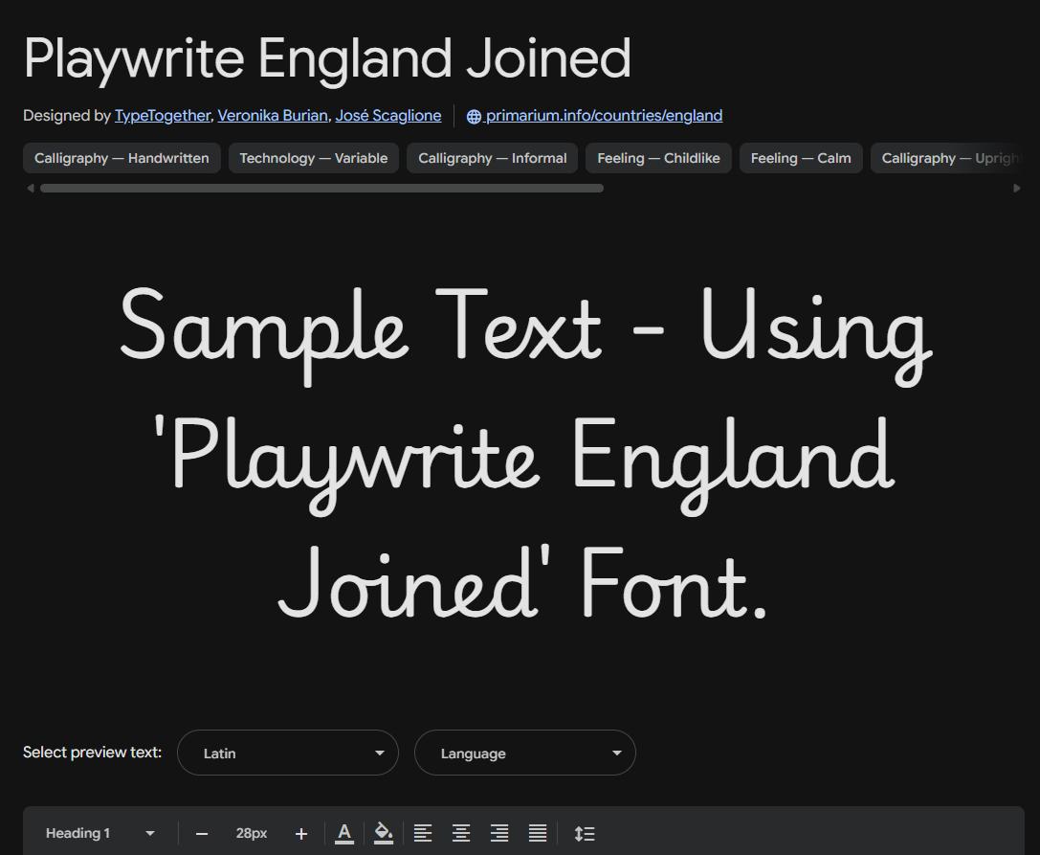1040x855 pixels.
Task: Select Feeling — Childlike tag
Action: [x=658, y=158]
